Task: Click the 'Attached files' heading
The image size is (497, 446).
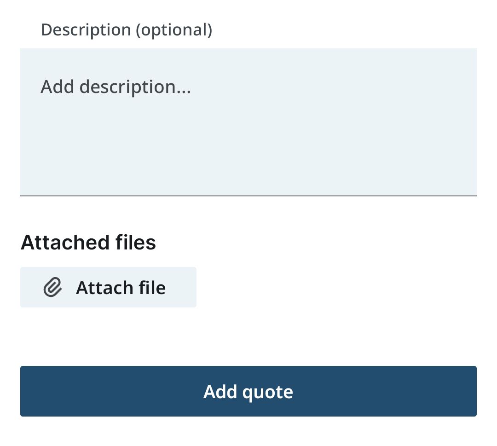Action: point(88,243)
